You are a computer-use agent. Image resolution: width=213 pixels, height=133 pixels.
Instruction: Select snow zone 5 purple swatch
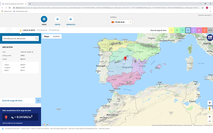pyautogui.click(x=194, y=30)
